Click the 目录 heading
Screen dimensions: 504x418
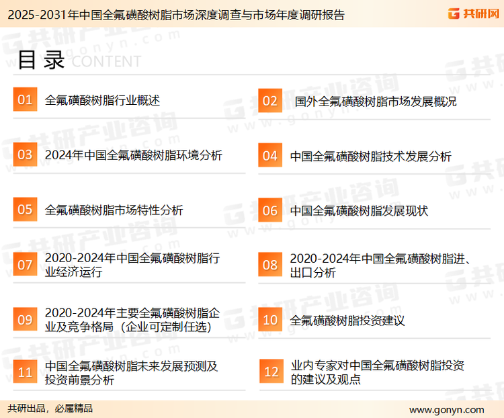[41, 60]
